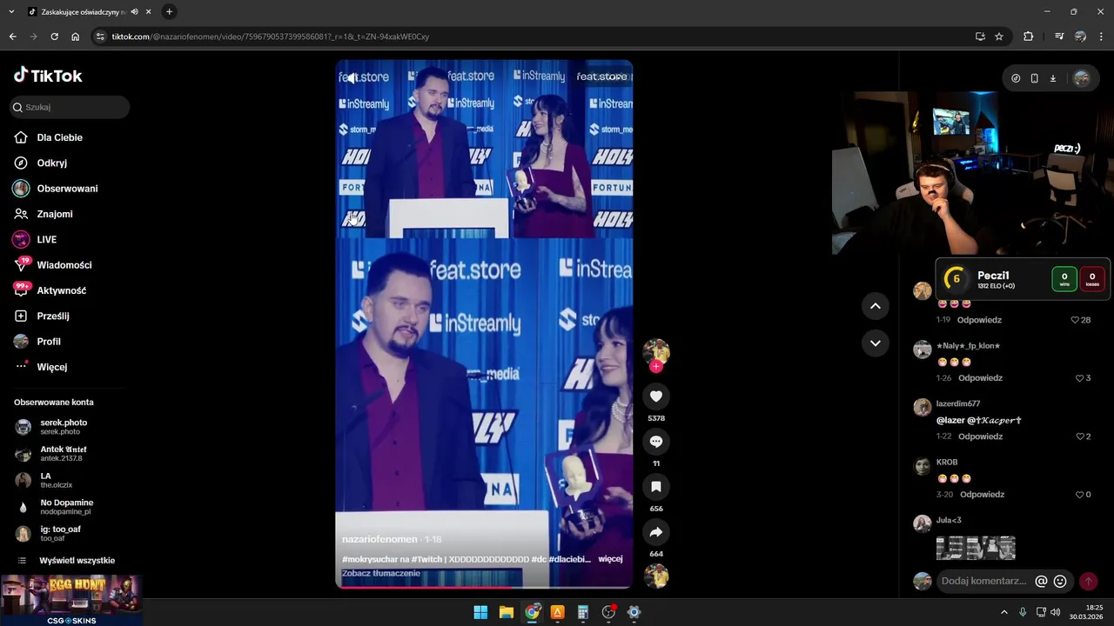1114x626 pixels.
Task: Click the browser address bar URL
Action: (x=270, y=37)
